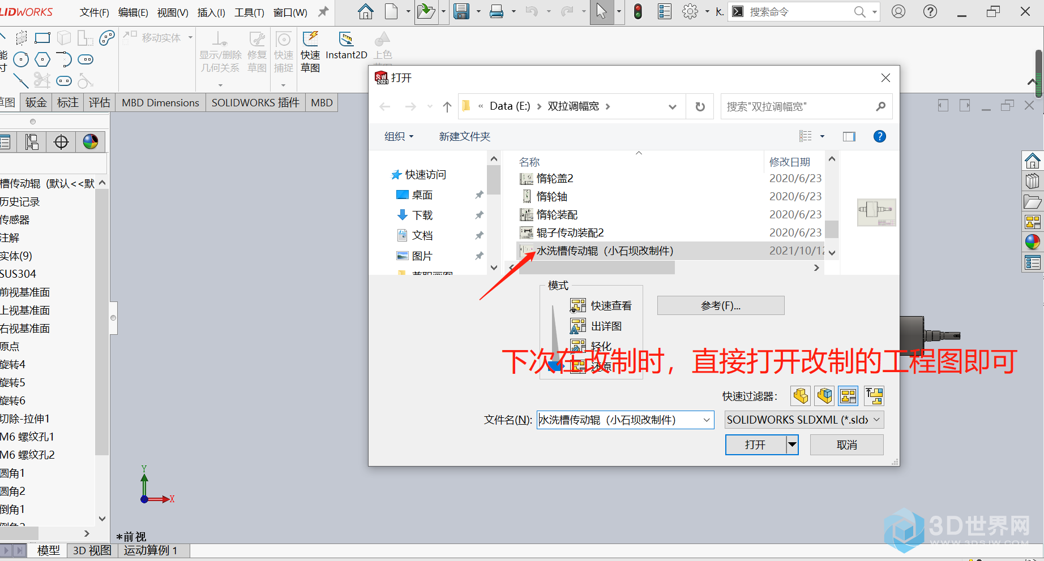Click the Select cursor tool
Image resolution: width=1044 pixels, height=561 pixels.
pyautogui.click(x=601, y=12)
